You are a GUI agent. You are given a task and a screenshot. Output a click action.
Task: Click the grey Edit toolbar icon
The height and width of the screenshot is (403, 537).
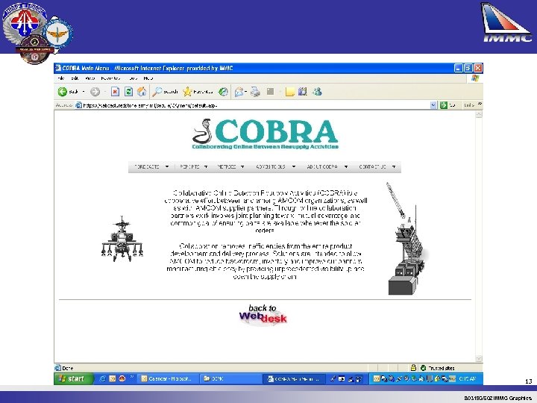271,92
